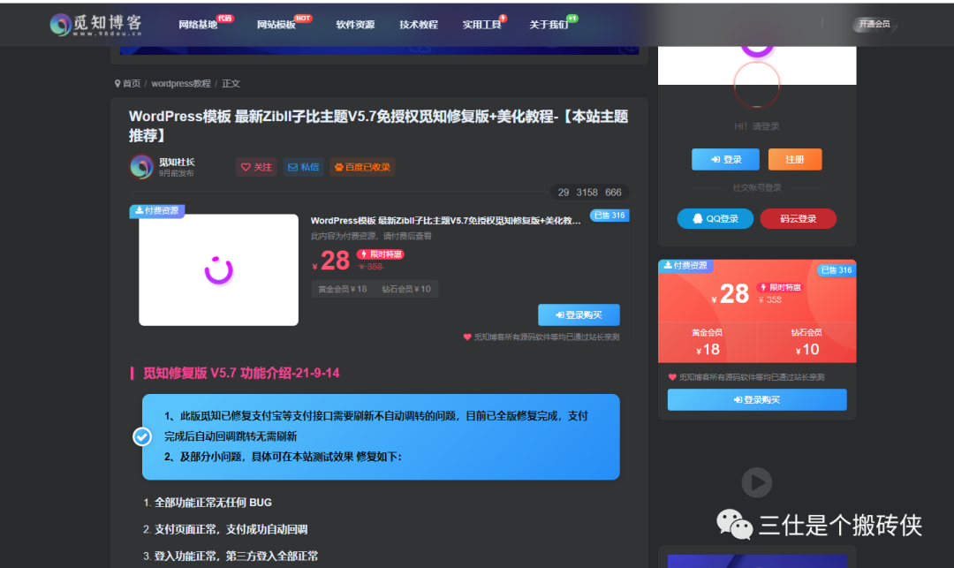The width and height of the screenshot is (954, 568).
Task: Click the download icon on 付费资源 tag
Action: pos(138,210)
